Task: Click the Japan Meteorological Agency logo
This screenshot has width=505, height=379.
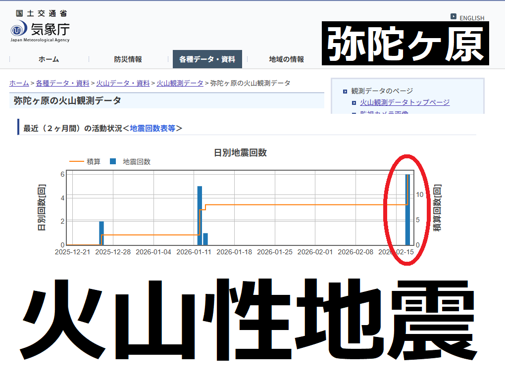Action: [x=40, y=27]
